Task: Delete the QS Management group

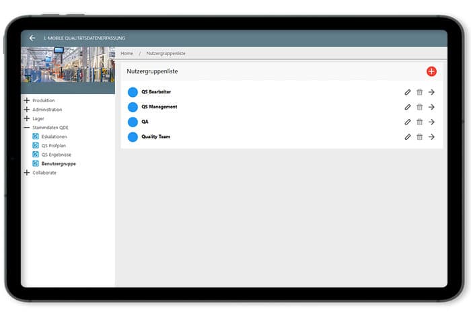Action: point(420,107)
